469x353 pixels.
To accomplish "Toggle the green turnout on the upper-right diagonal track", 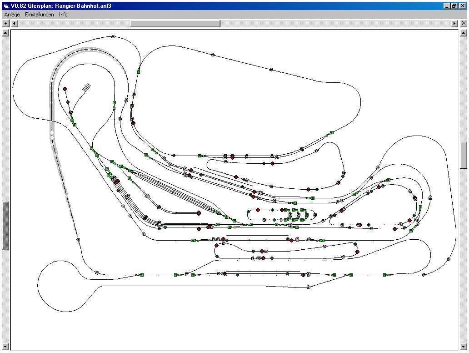I will click(332, 132).
